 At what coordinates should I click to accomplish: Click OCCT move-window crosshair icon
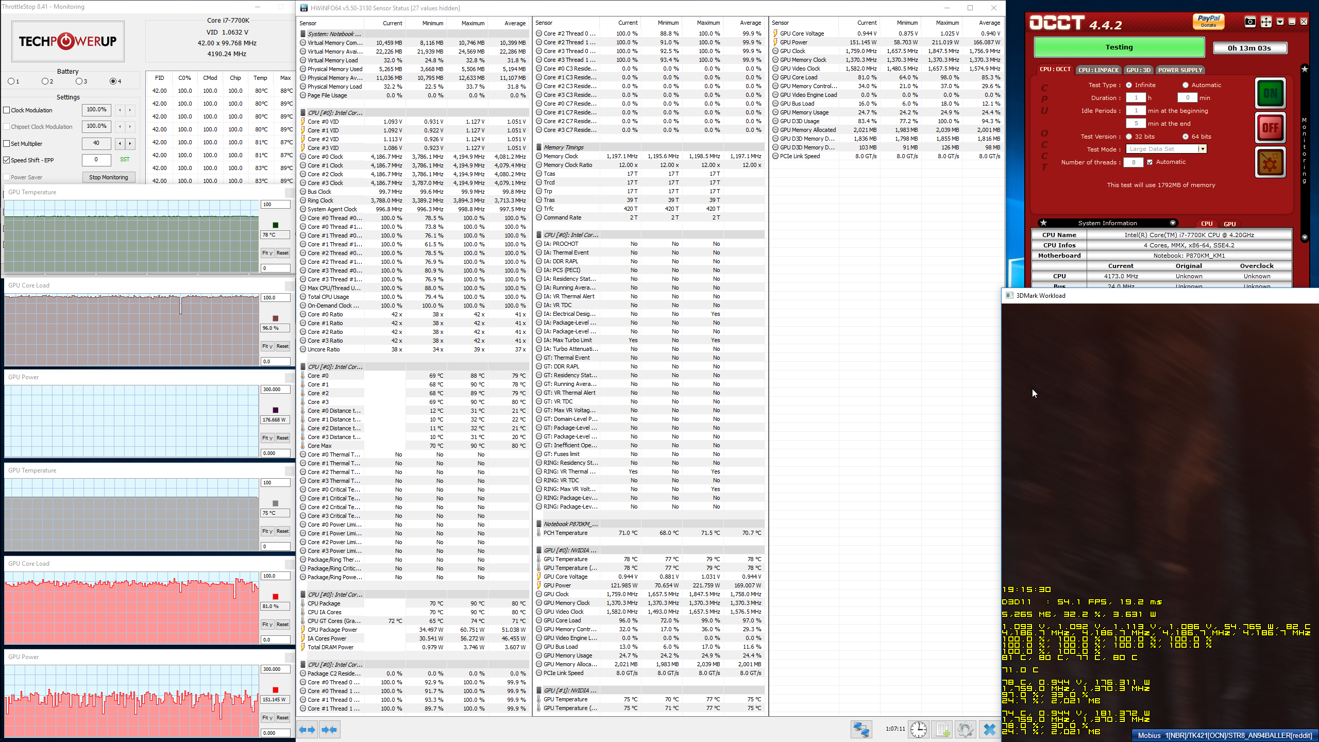tap(1266, 22)
